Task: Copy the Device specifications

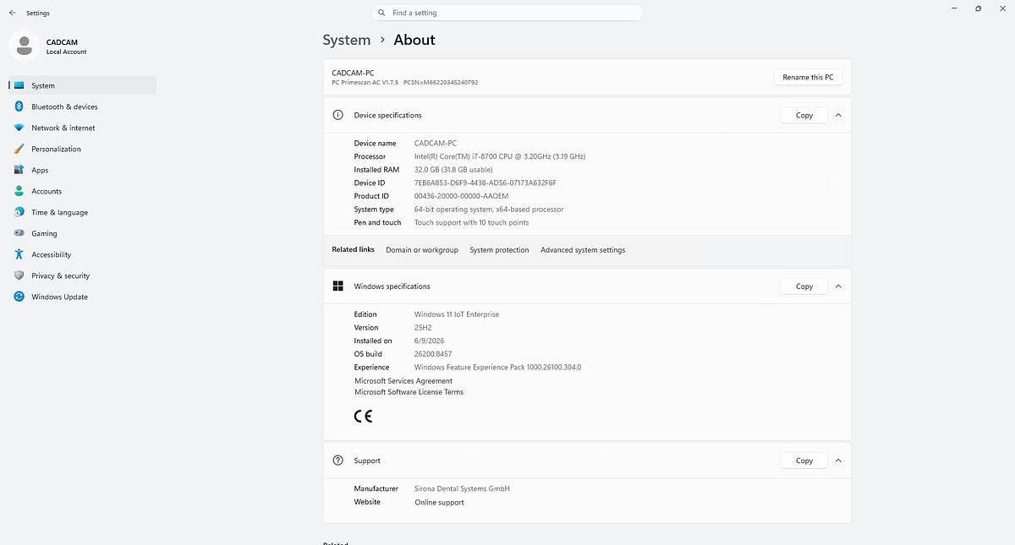Action: click(804, 115)
